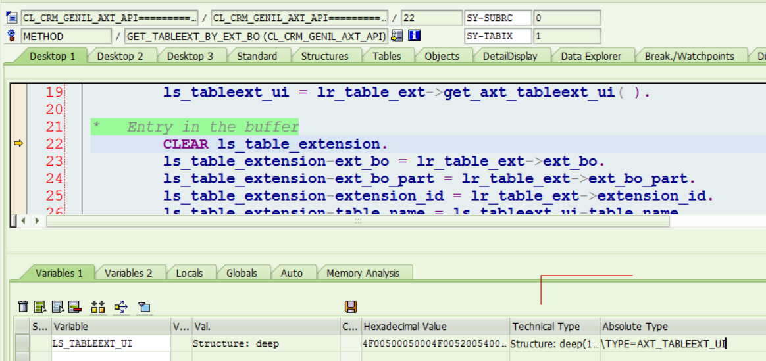Click code line 25 assigning extension_id
The height and width of the screenshot is (361, 766).
[439, 195]
